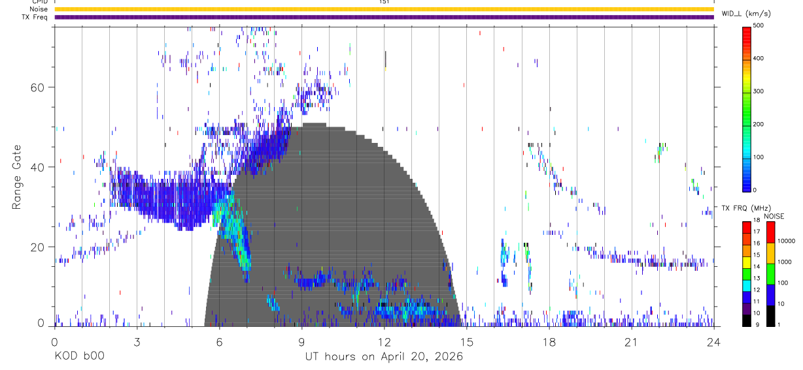Click the '17' value on the TX FRQ scale

[x=757, y=232]
